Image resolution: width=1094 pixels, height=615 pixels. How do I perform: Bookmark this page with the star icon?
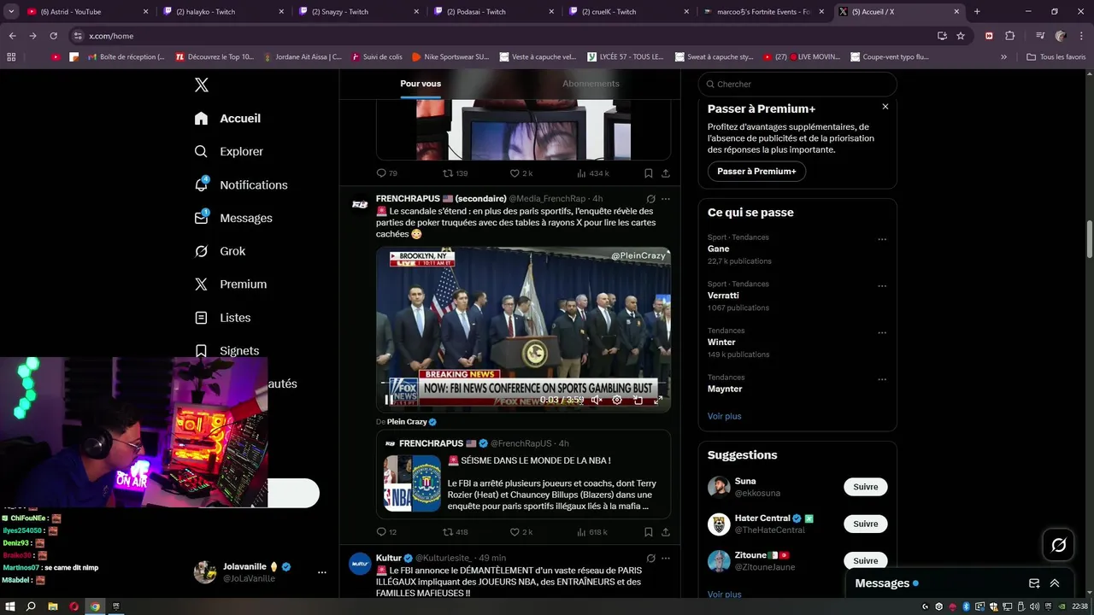[x=961, y=36]
